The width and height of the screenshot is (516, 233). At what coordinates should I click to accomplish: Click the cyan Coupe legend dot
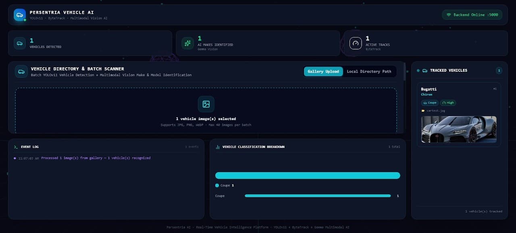pyautogui.click(x=217, y=185)
